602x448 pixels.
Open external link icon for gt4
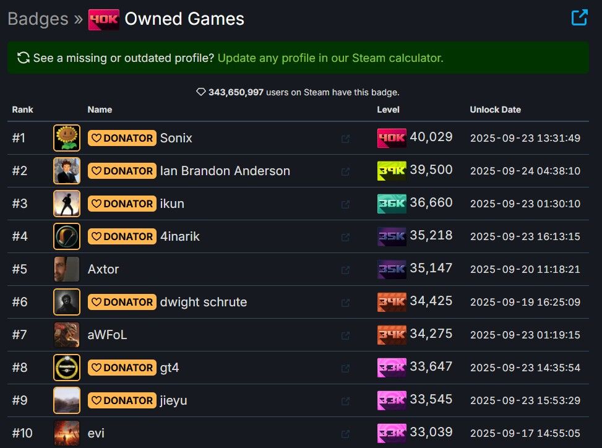click(x=345, y=368)
